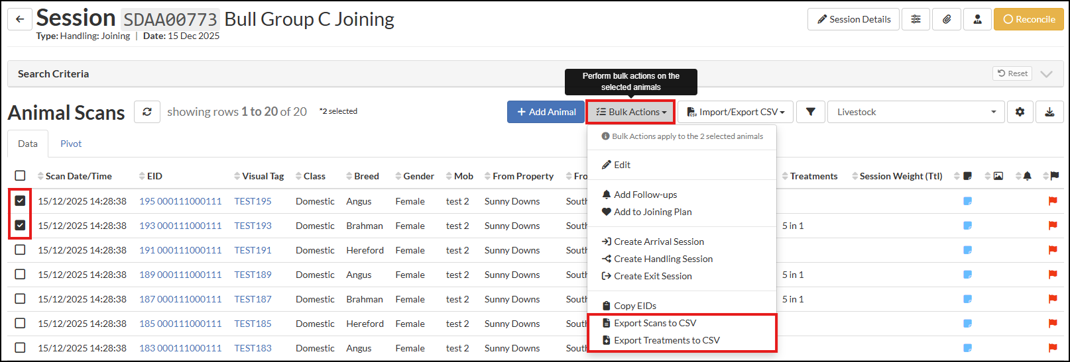Click the note icon in the TEST187 row
Viewport: 1070px width, 362px height.
pos(967,299)
